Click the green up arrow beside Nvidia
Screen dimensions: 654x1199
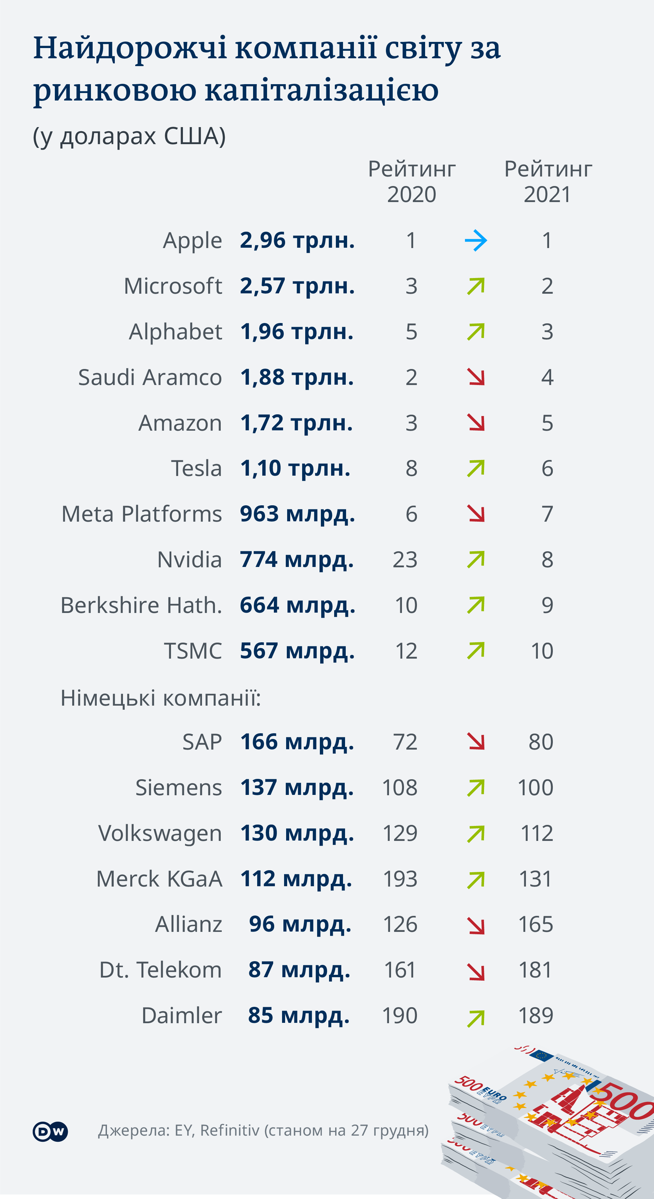[x=476, y=560]
